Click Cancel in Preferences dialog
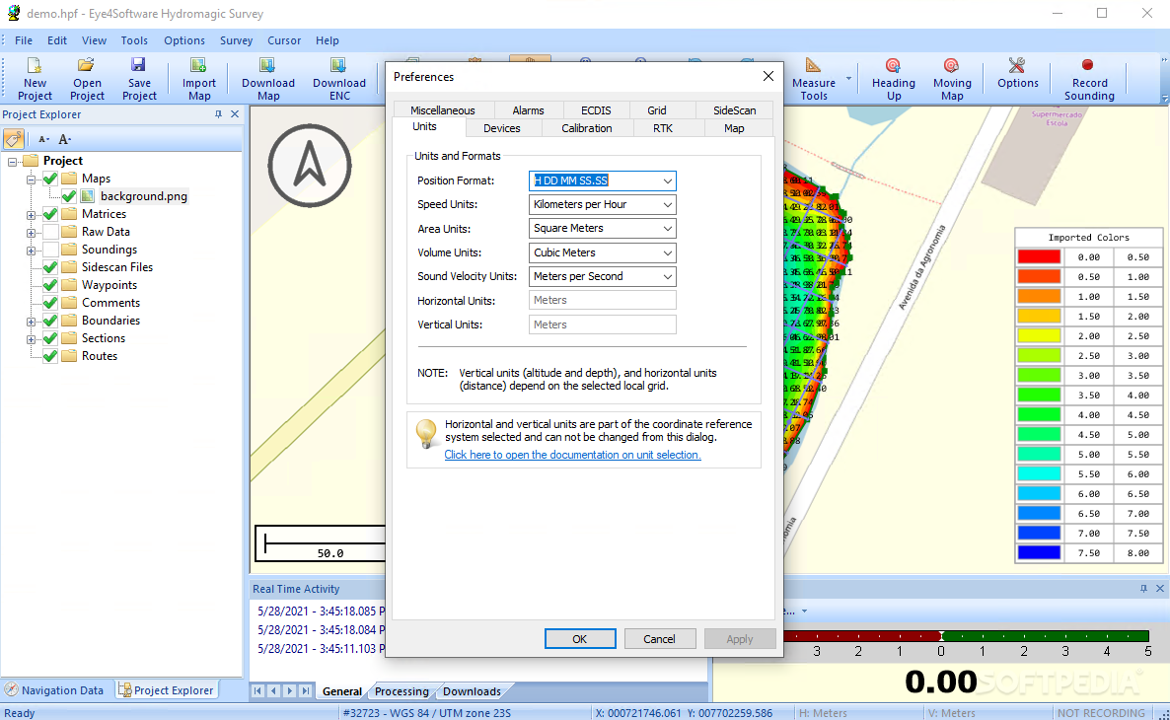Viewport: 1170px width, 720px height. click(660, 639)
